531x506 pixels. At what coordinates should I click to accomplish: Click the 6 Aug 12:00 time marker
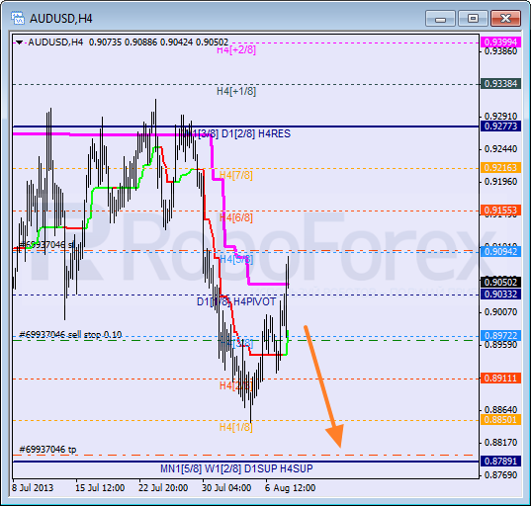pyautogui.click(x=291, y=488)
